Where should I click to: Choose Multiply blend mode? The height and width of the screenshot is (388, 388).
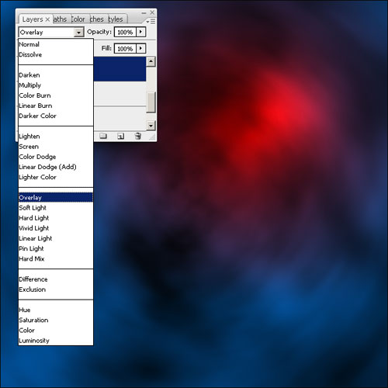[x=56, y=85]
